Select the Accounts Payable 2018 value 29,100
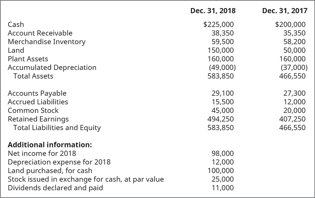 tap(222, 93)
